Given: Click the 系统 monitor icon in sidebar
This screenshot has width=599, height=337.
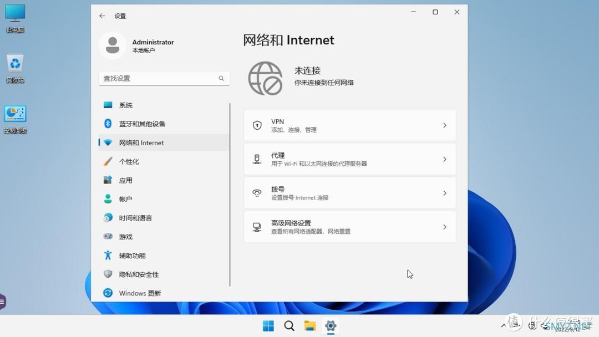Looking at the screenshot, I should point(108,105).
